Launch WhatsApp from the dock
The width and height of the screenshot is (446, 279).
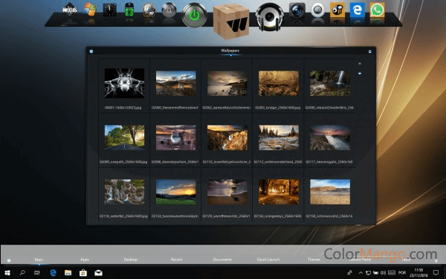(377, 10)
